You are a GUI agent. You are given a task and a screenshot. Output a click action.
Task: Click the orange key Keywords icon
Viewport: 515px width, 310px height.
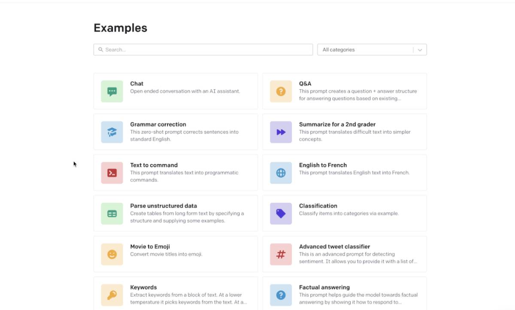click(x=112, y=295)
